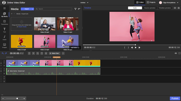Zoom out timeline with minus button

coord(3,98)
